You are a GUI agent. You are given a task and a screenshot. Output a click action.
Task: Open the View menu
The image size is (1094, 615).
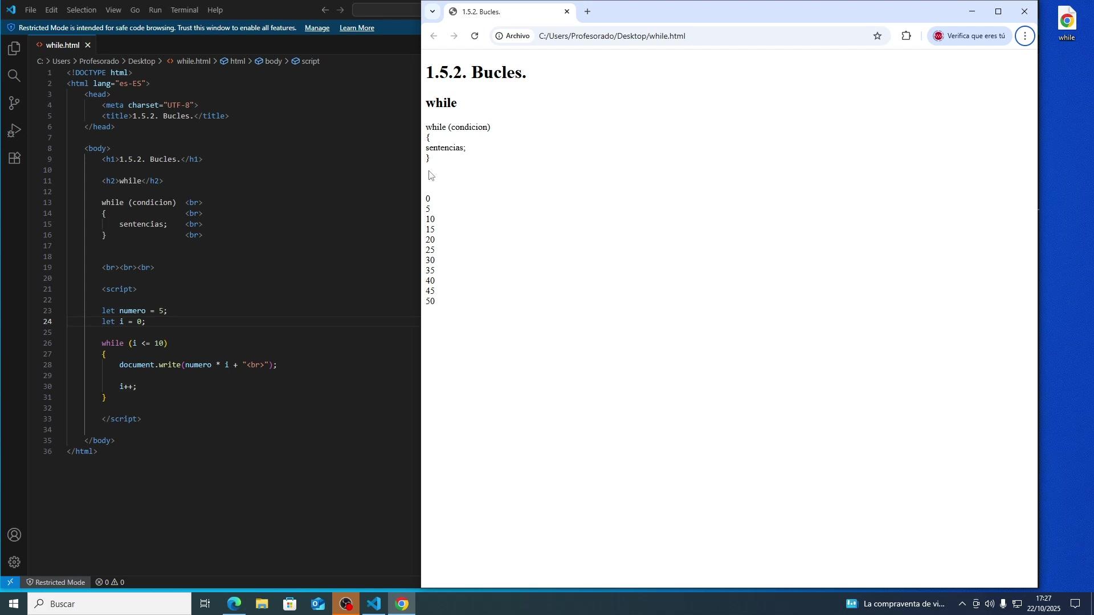tap(113, 10)
